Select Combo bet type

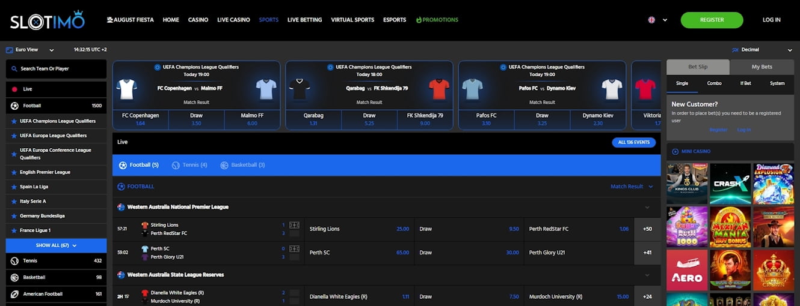pyautogui.click(x=714, y=83)
